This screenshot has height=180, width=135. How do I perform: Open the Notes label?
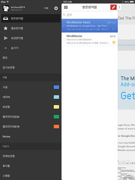[x=31, y=136]
